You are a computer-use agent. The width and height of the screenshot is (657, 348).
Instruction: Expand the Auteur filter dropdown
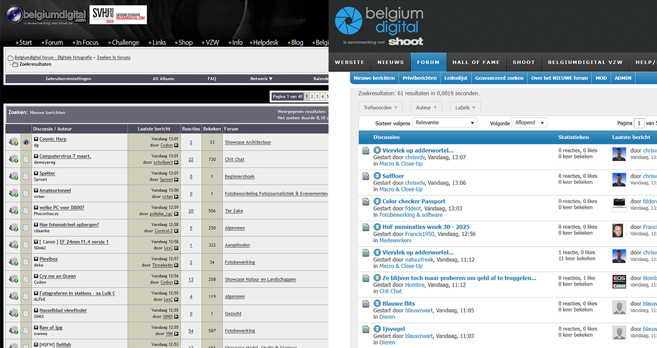pos(427,108)
